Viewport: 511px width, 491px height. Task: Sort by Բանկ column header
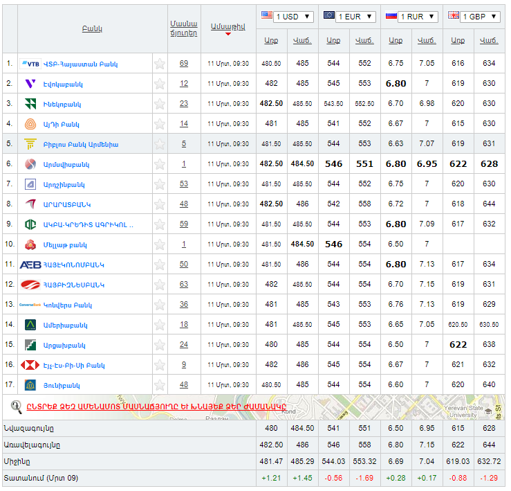[92, 29]
